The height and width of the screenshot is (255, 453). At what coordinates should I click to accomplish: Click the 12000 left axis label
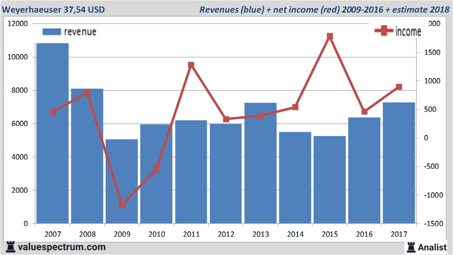18,24
